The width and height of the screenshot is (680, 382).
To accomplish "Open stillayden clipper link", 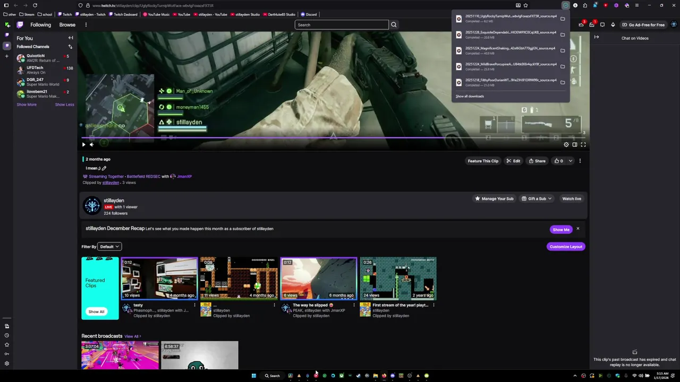I will 110,183.
